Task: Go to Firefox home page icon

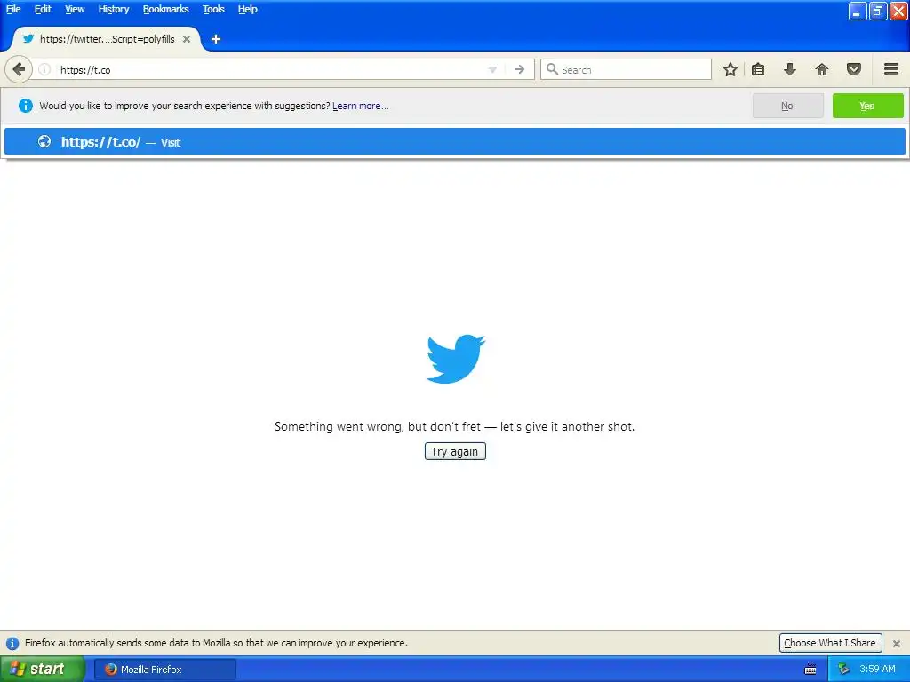Action: pyautogui.click(x=822, y=69)
